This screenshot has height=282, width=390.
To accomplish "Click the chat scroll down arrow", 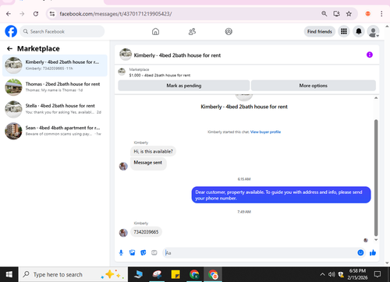I will point(376,240).
